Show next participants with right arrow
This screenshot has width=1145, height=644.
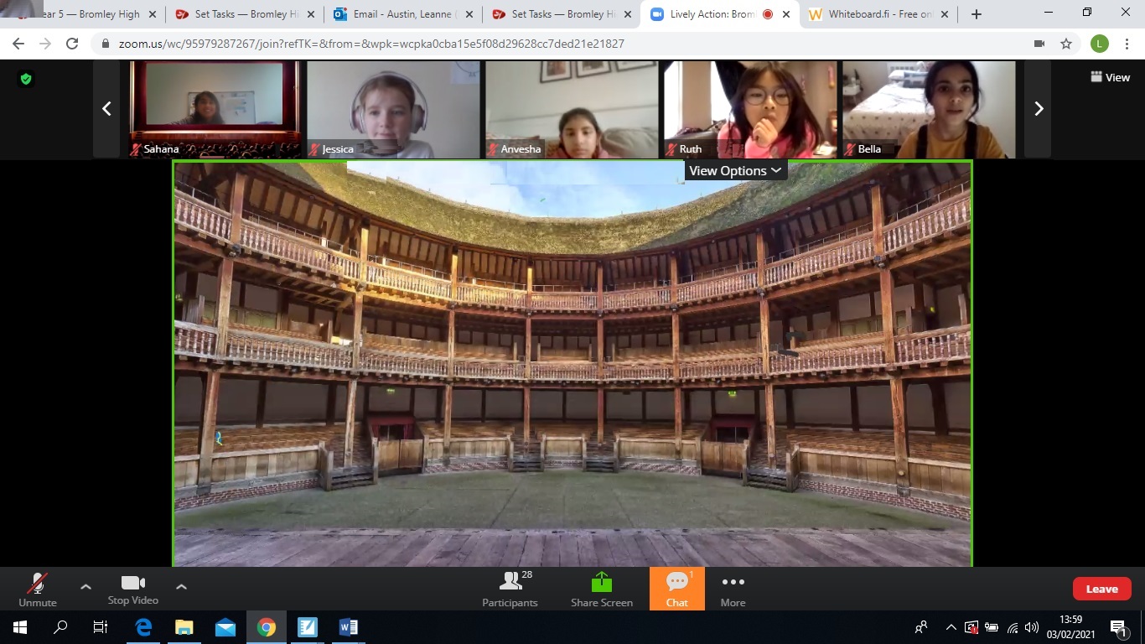1039,109
